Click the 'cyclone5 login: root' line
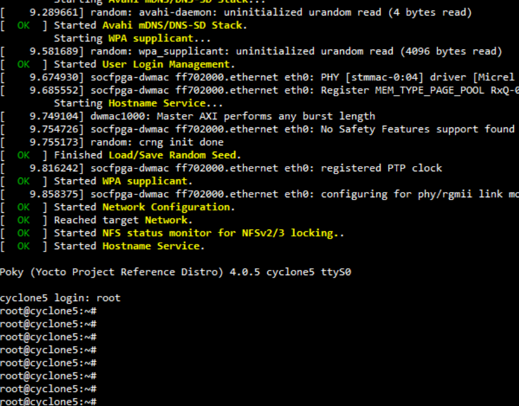 point(60,298)
